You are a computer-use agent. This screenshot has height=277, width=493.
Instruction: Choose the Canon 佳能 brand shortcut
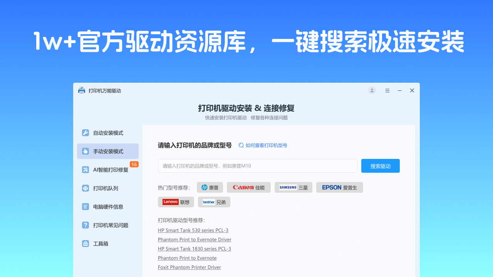click(x=248, y=187)
